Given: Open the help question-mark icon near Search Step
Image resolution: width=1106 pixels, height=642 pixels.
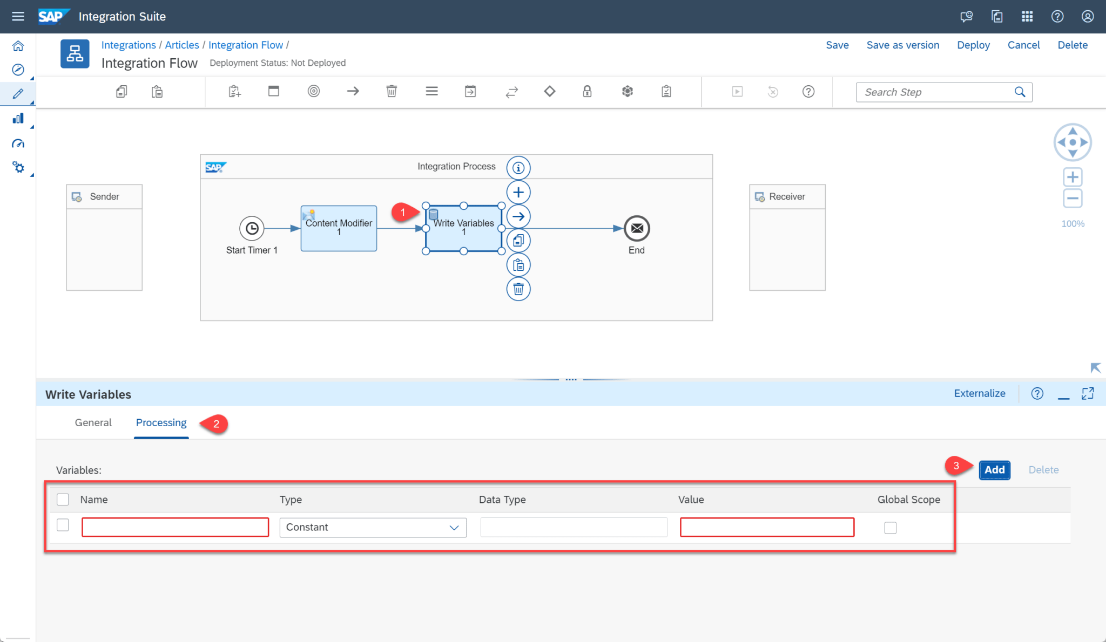Looking at the screenshot, I should coord(808,92).
